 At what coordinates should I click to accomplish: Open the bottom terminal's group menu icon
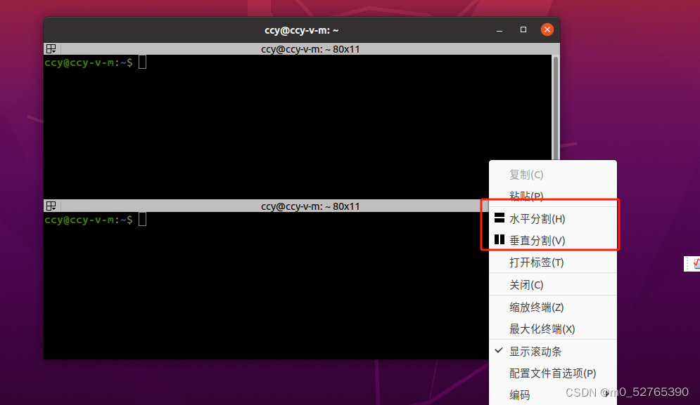tap(51, 206)
